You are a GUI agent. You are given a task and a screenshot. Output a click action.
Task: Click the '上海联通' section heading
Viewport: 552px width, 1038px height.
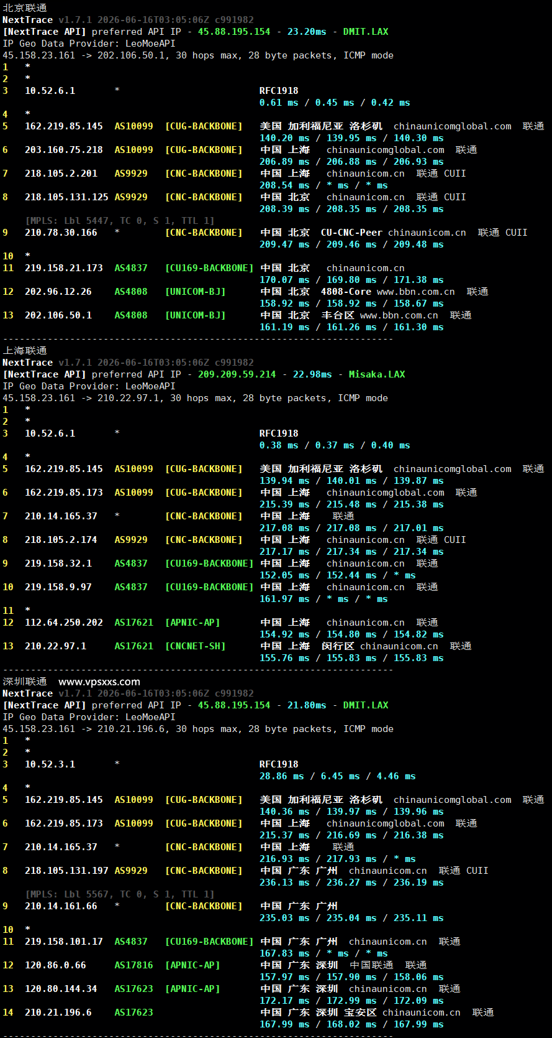tap(25, 351)
